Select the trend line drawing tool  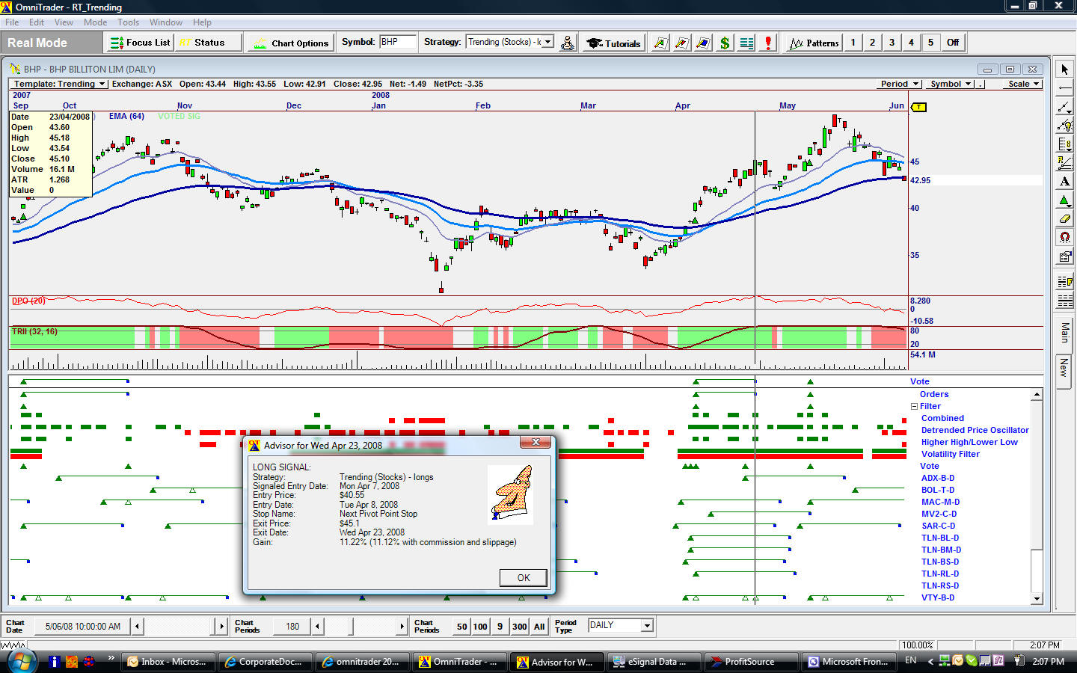click(x=1064, y=107)
